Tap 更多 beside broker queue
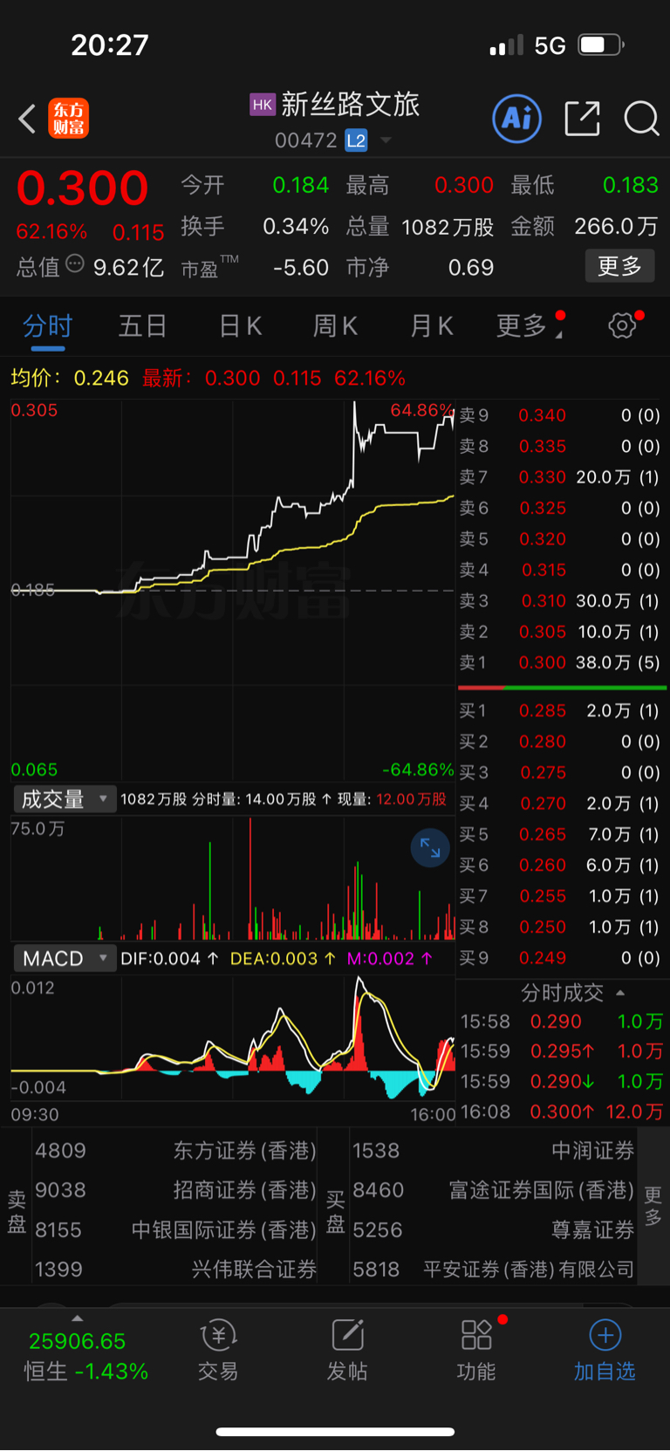The image size is (670, 1451). (x=653, y=1207)
